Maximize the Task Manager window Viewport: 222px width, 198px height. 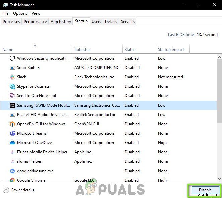[199, 5]
